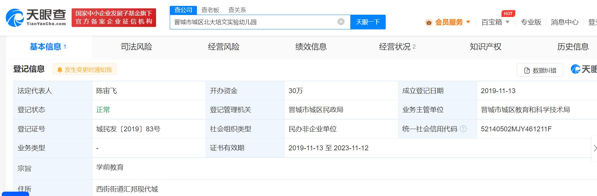
Task: Open the 基本信息 tab
Action: [49, 47]
